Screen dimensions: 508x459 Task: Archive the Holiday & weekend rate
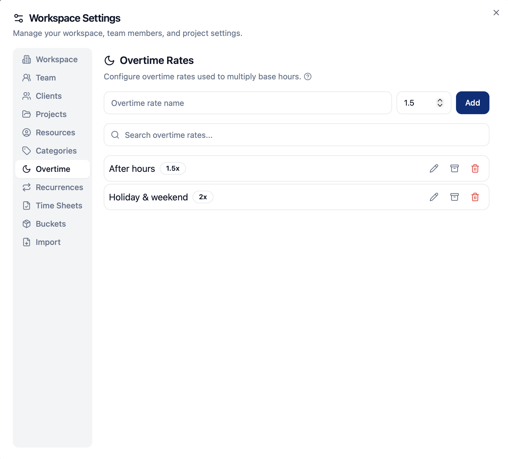pyautogui.click(x=454, y=197)
